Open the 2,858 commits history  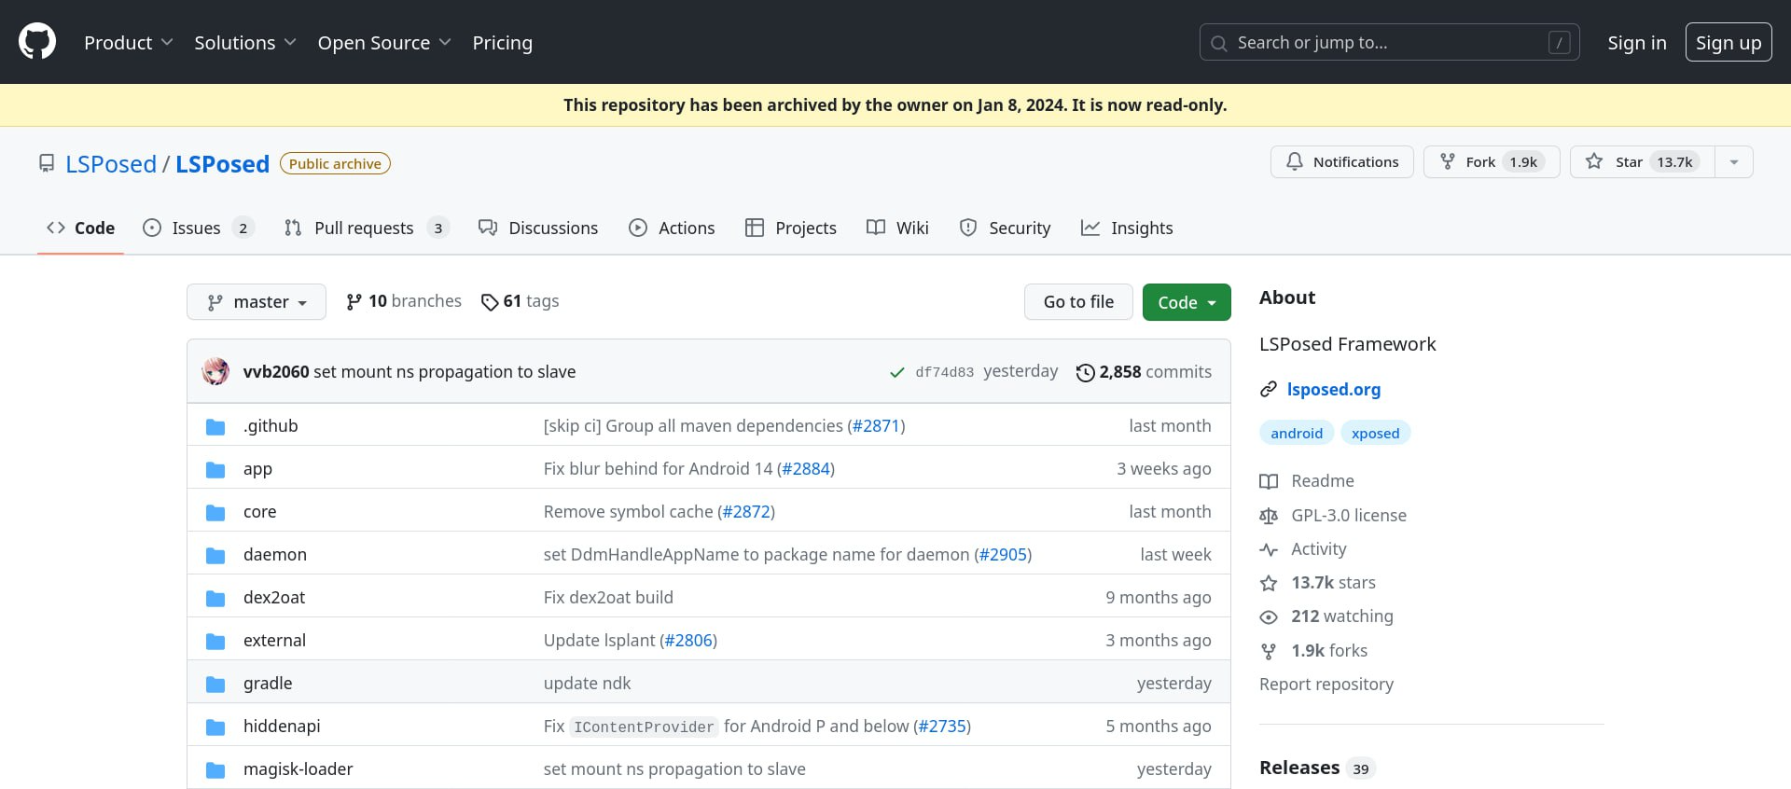1144,372
